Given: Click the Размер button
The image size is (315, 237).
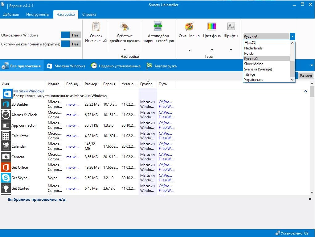Looking at the screenshot, I should click(x=305, y=75).
